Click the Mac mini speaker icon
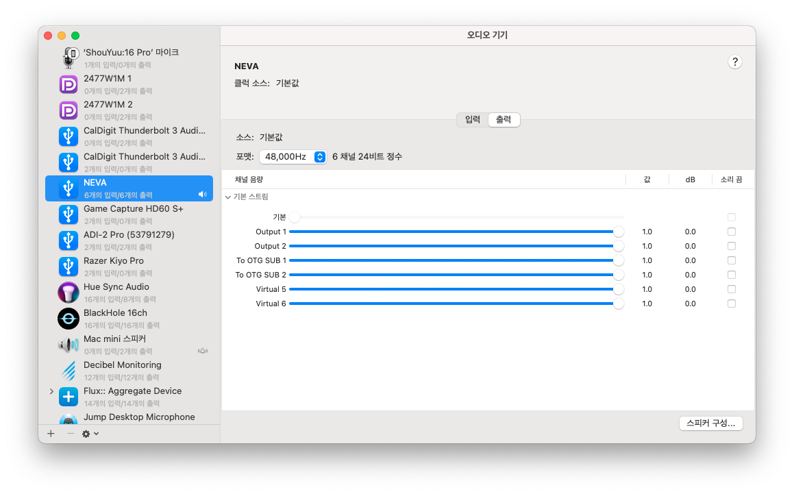Image resolution: width=794 pixels, height=494 pixels. pyautogui.click(x=69, y=345)
